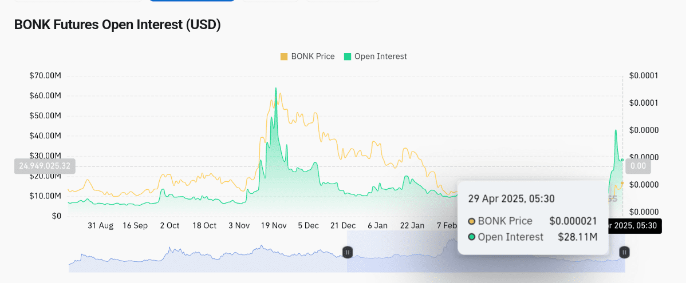Click the $40.00M axis label

click(x=45, y=136)
